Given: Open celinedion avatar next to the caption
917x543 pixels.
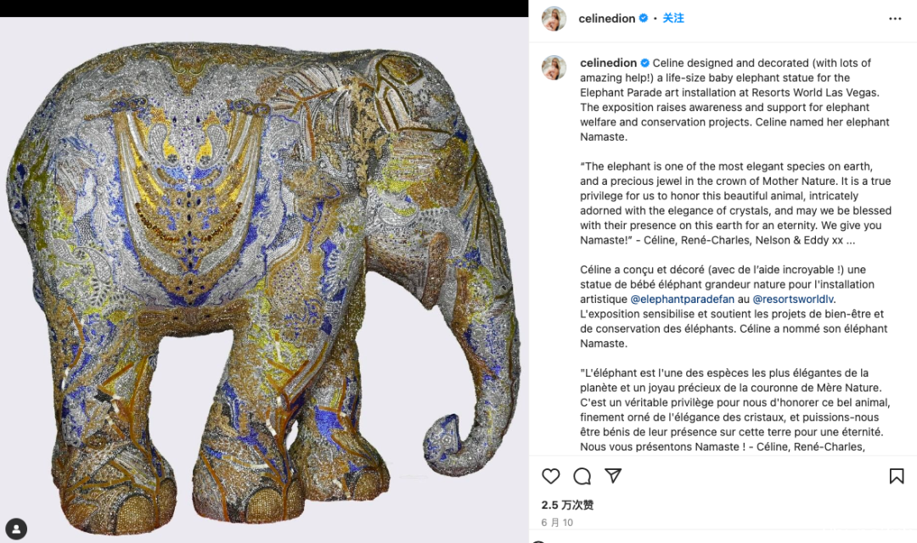Looking at the screenshot, I should click(554, 68).
